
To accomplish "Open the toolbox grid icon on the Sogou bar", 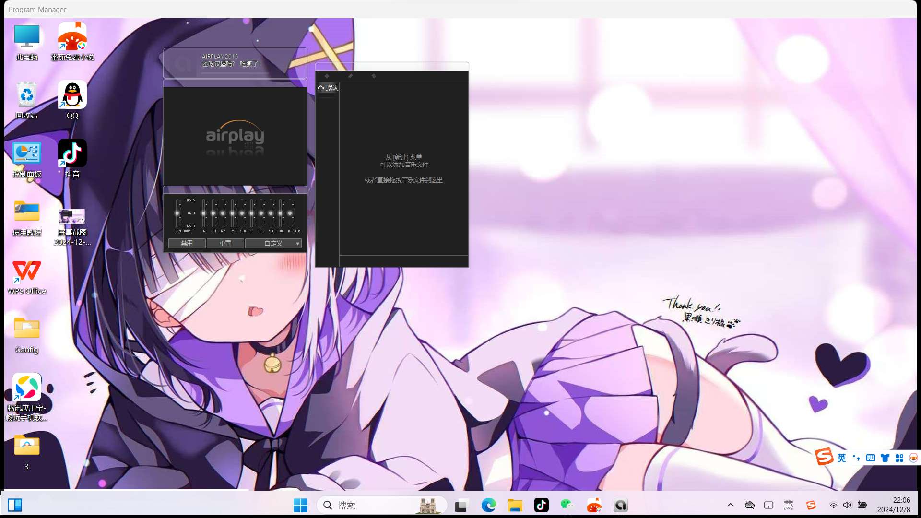I will [899, 458].
